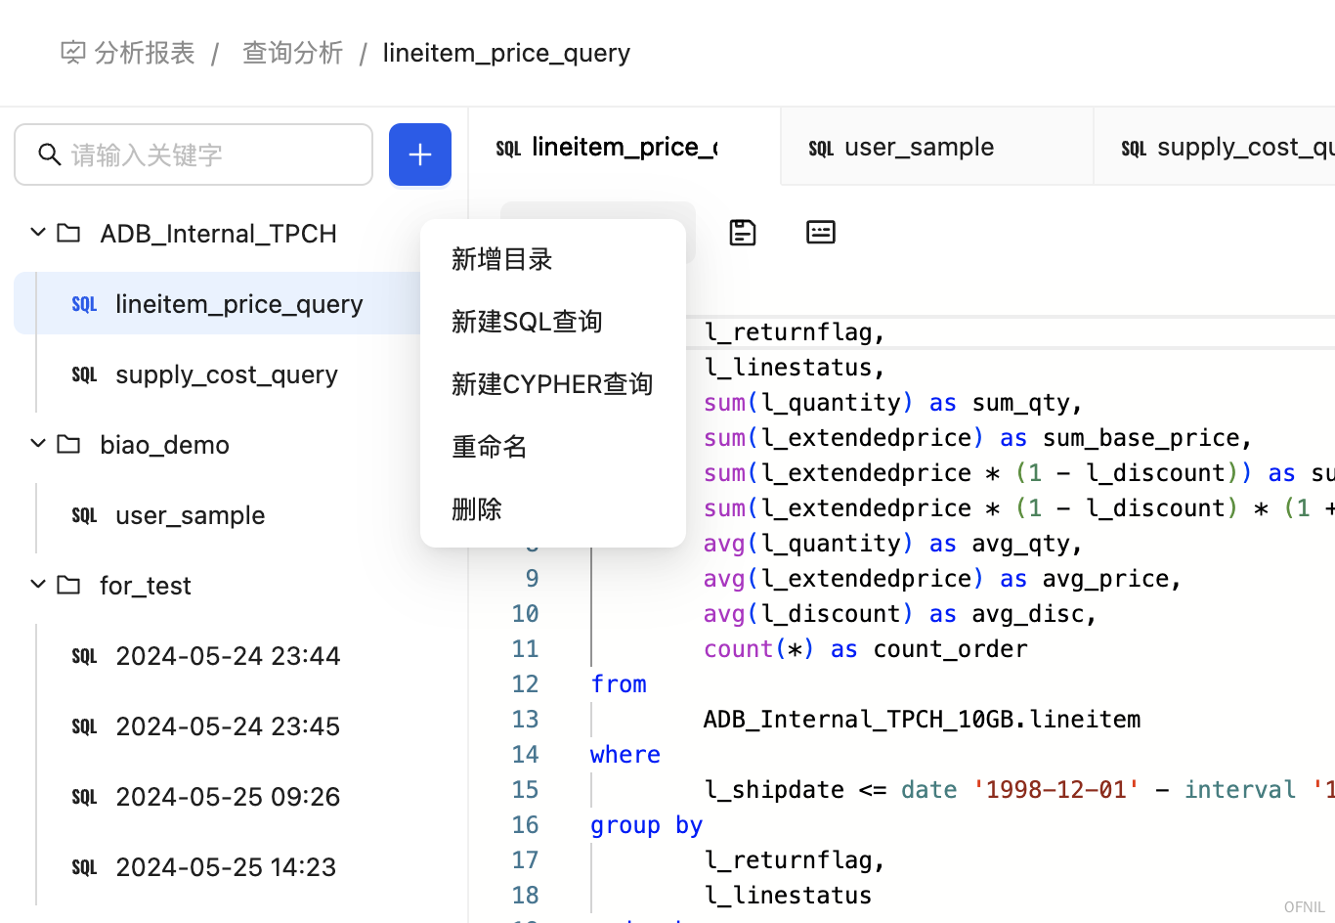Click the biao_demo folder icon
1335x923 pixels.
[69, 445]
